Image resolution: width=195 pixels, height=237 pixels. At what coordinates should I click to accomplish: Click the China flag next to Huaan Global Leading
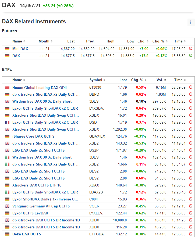pos(7,88)
